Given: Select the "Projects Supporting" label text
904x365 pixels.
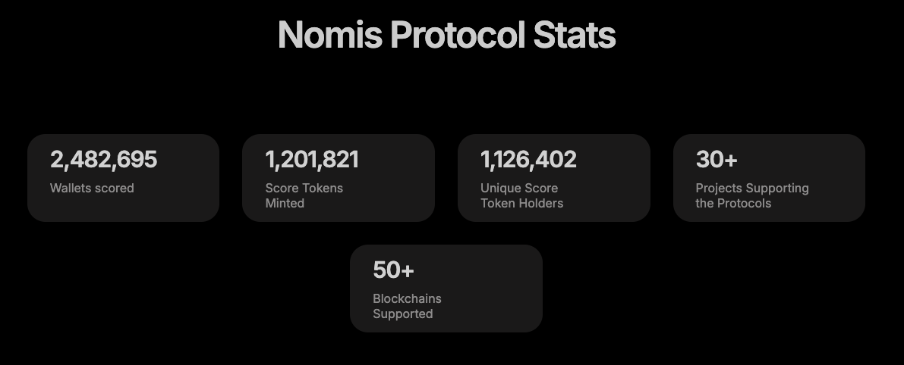Looking at the screenshot, I should pos(752,188).
